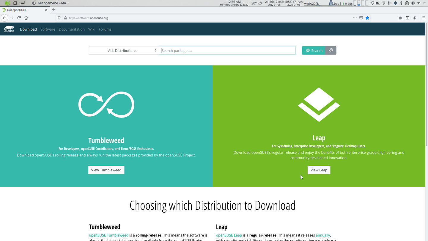Open the Firefox hamburger menu
The width and height of the screenshot is (428, 241).
tap(424, 18)
